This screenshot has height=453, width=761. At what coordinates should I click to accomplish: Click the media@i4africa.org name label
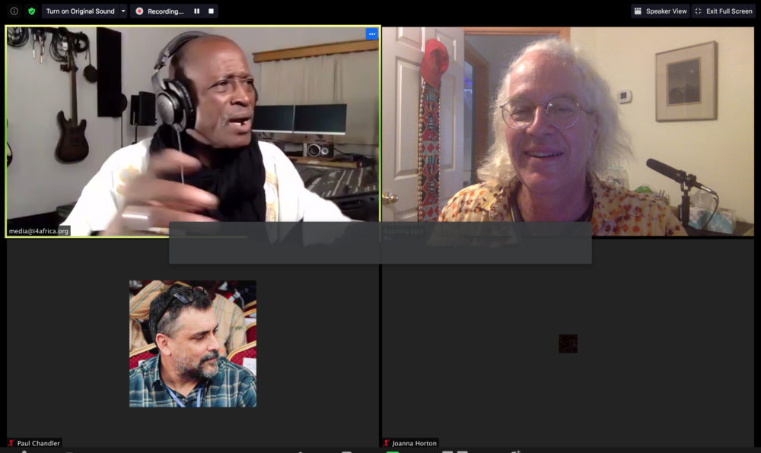coord(39,231)
